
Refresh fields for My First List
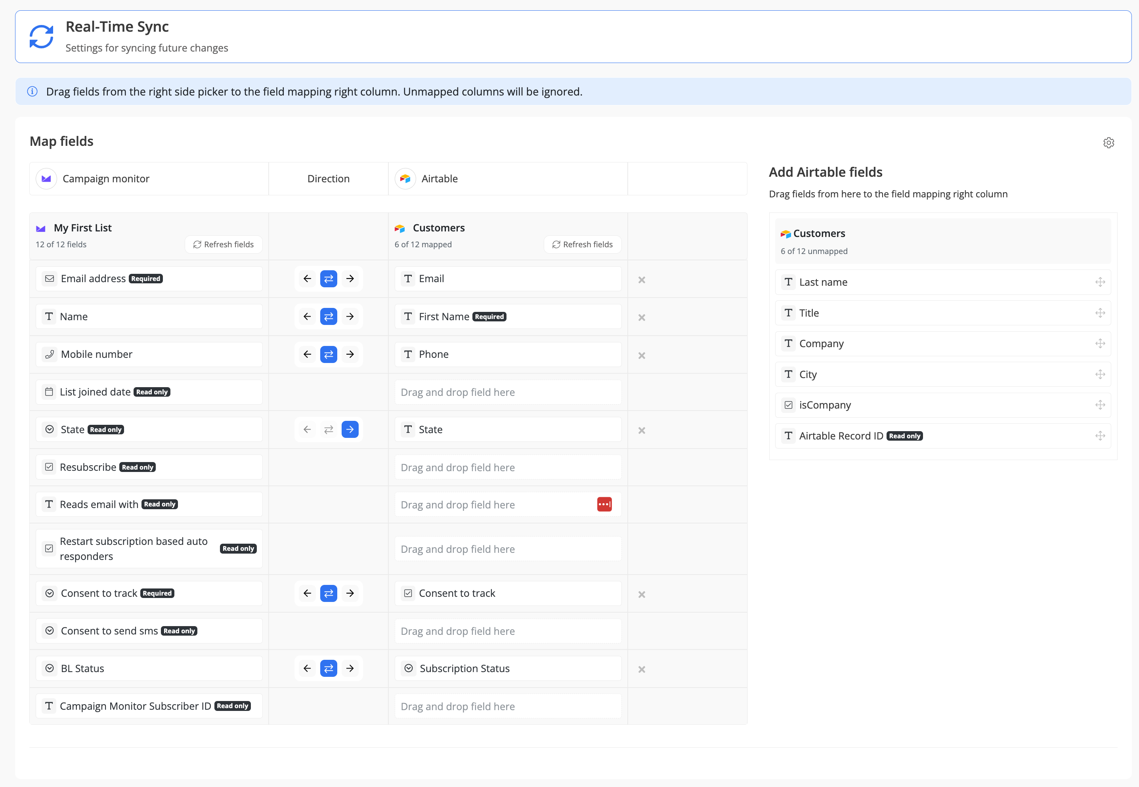click(x=224, y=245)
